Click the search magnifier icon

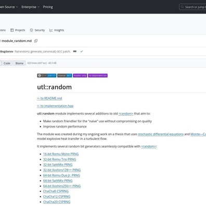tap(182, 7)
